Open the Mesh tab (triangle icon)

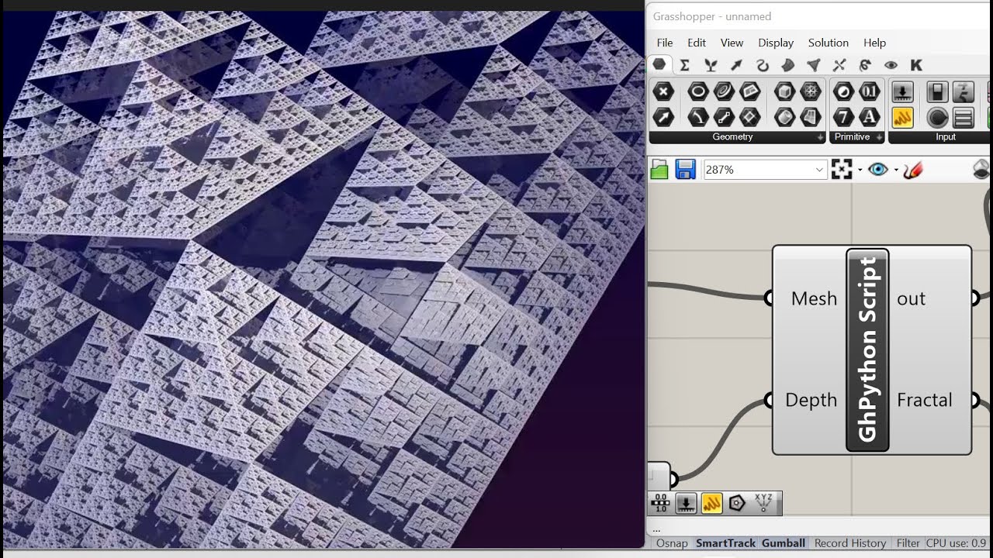pos(813,65)
